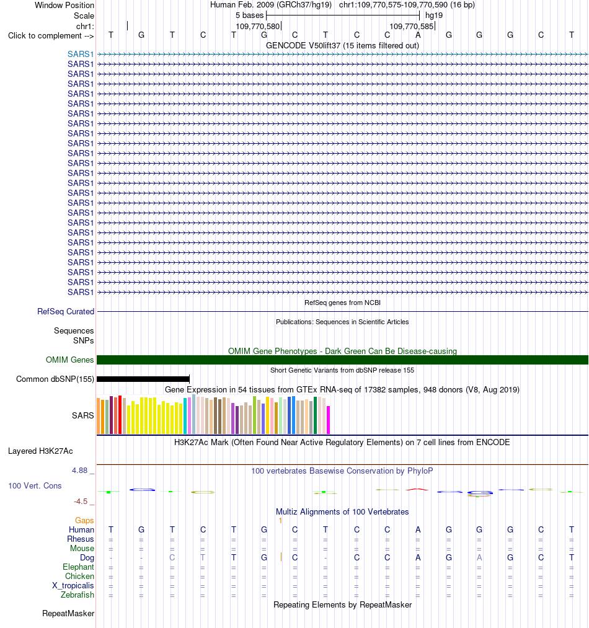Select the light-blue highlighted SARS1 transcript label

[81, 54]
